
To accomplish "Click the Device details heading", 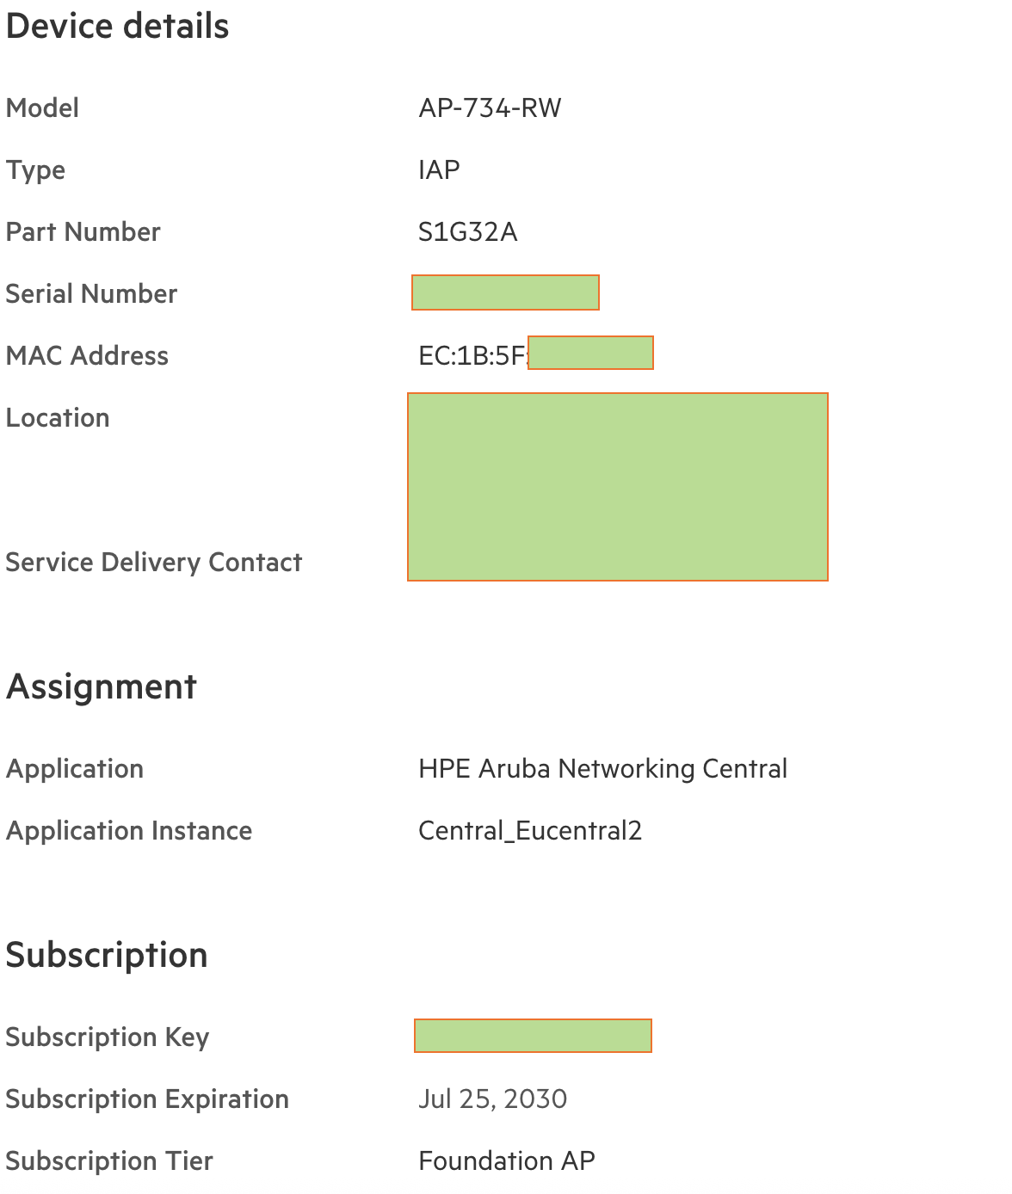I will pos(117,27).
